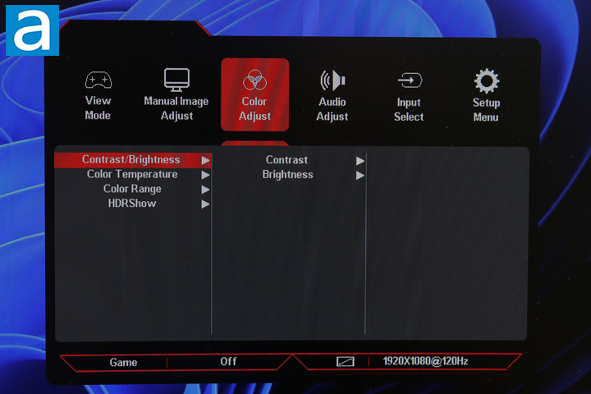Highlight the Contrast/Brightness menu label
591x394 pixels.
(131, 160)
